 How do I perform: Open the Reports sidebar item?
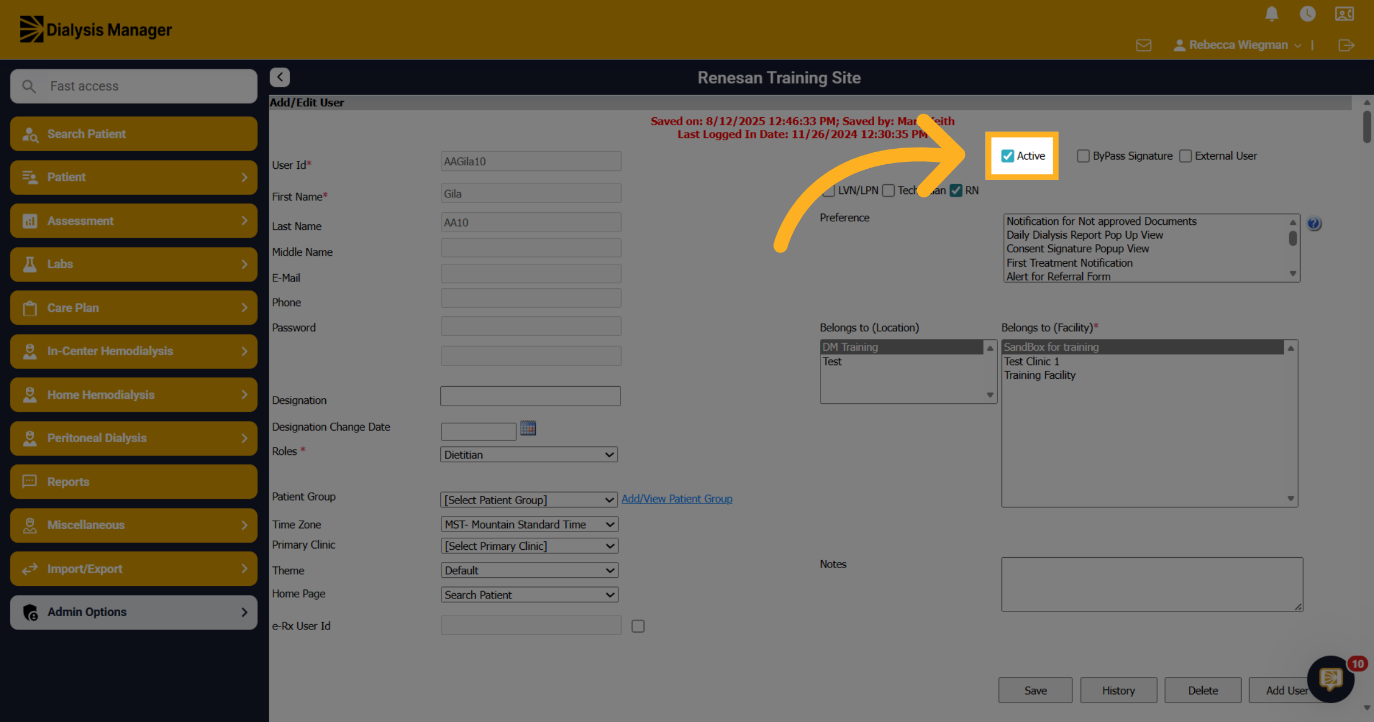click(133, 482)
